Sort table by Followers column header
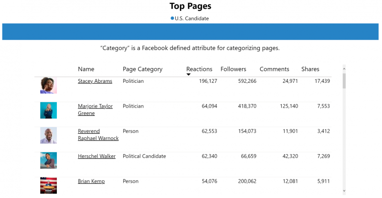The height and width of the screenshot is (198, 382). [233, 69]
